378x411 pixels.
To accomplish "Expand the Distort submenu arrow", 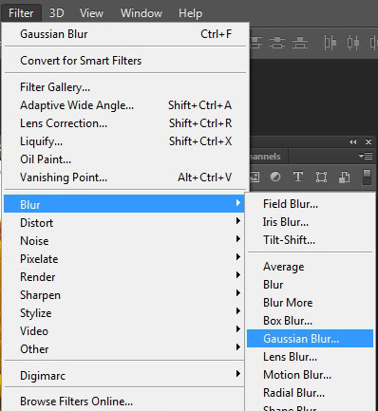I will (x=238, y=221).
